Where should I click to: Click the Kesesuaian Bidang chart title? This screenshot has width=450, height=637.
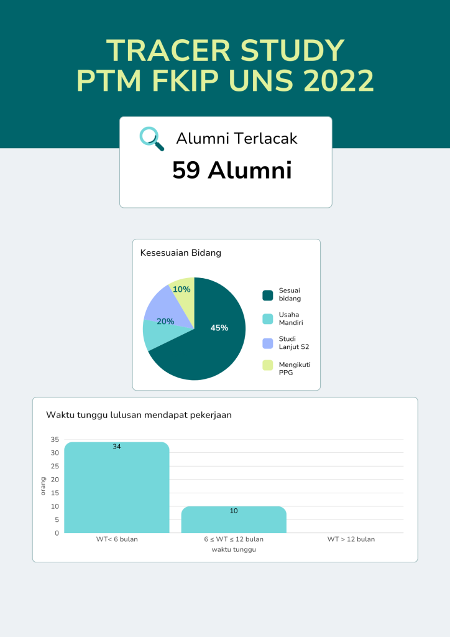point(181,253)
